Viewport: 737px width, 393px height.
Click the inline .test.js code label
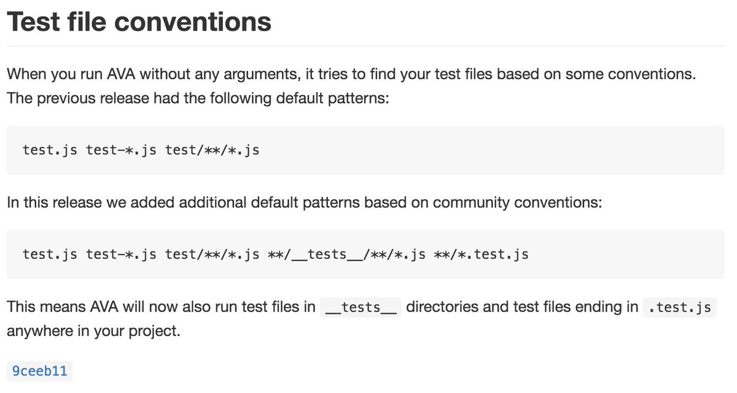pyautogui.click(x=679, y=307)
